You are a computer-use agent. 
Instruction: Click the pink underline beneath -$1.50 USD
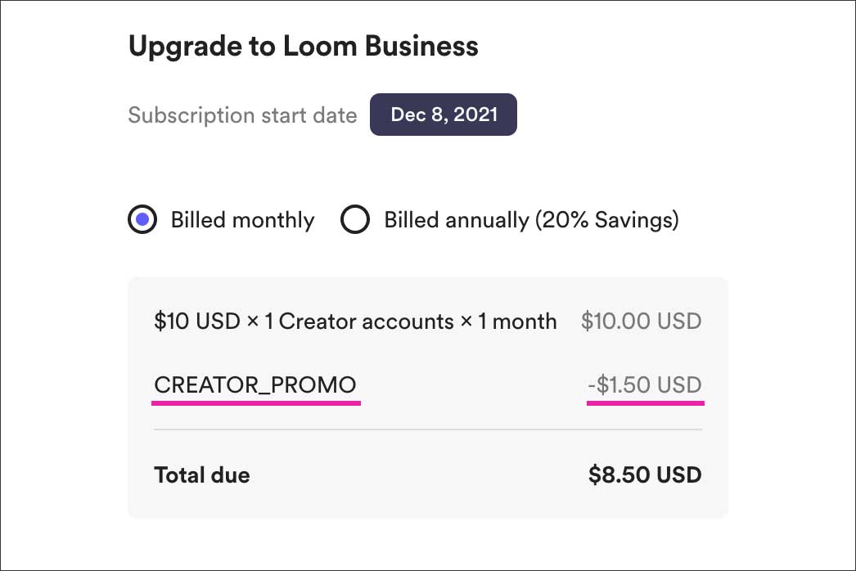(x=646, y=402)
